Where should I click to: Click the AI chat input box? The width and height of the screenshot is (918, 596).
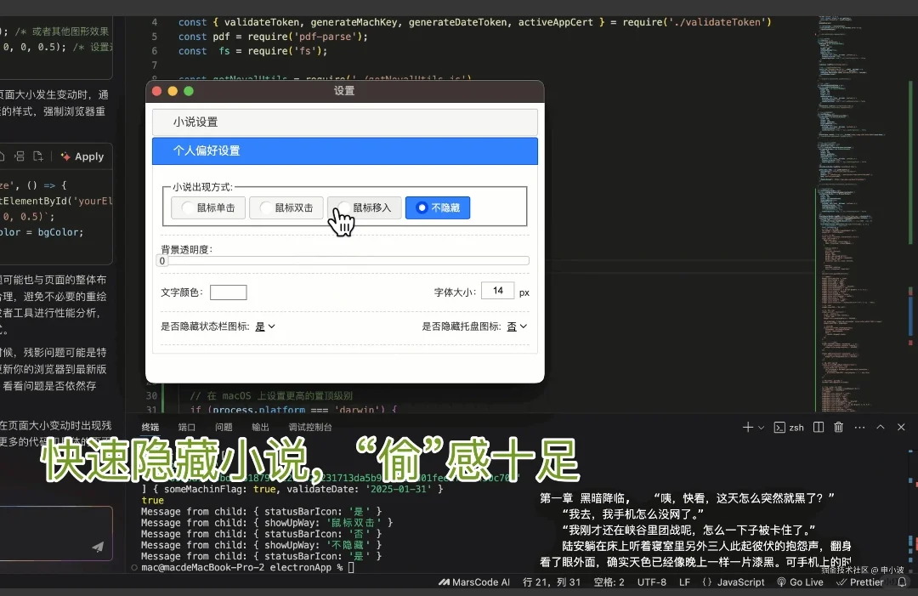point(56,533)
